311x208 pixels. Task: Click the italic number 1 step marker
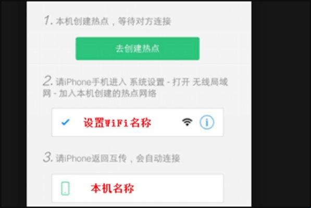click(48, 20)
